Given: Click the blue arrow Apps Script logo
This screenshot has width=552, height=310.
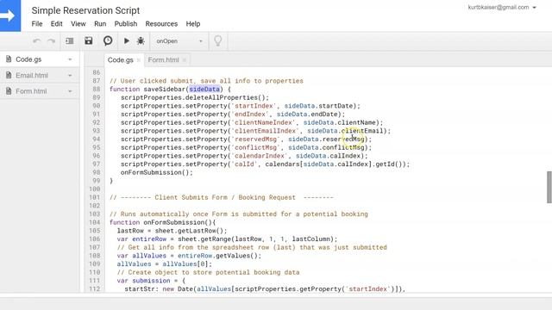Looking at the screenshot, I should (x=9, y=15).
